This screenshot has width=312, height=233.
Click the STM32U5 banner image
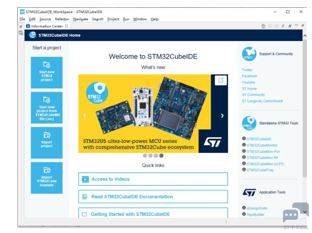pyautogui.click(x=153, y=114)
